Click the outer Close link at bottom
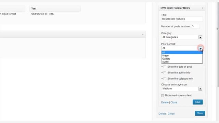This screenshot has height=123, width=219. 171,114
